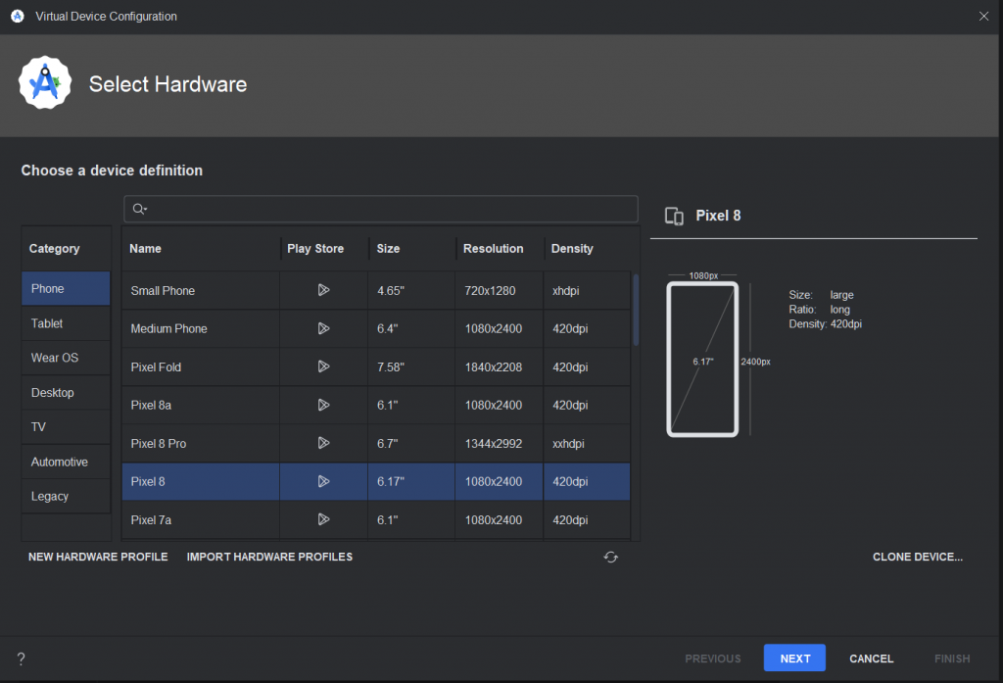Click the Android Studio logo in header
This screenshot has height=683, width=1003.
click(45, 83)
